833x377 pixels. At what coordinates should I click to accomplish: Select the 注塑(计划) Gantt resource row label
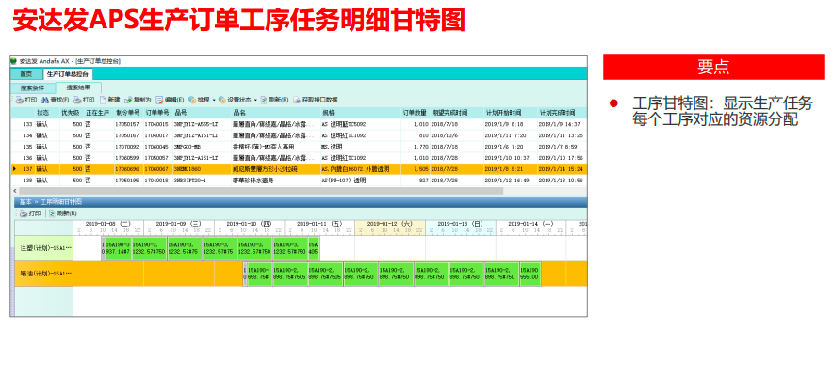(43, 248)
